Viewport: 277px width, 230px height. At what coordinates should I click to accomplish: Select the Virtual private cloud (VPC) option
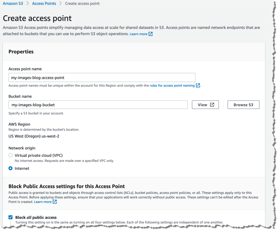[x=10, y=155]
